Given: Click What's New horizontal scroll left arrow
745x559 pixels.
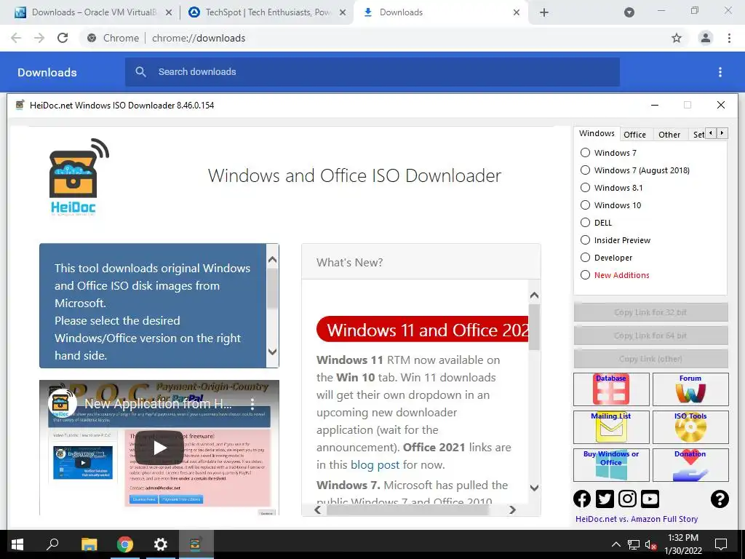Looking at the screenshot, I should click(x=318, y=510).
